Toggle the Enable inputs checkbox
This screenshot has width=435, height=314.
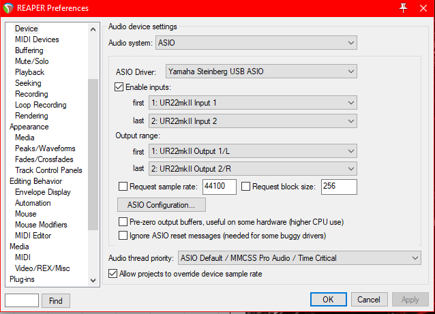120,87
